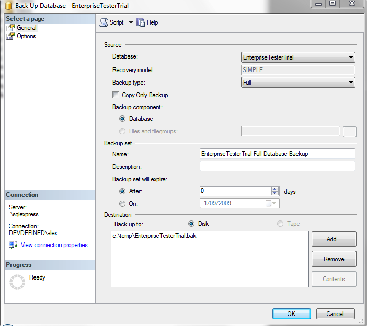Select the Database backup component radio
The height and width of the screenshot is (326, 367).
[122, 119]
